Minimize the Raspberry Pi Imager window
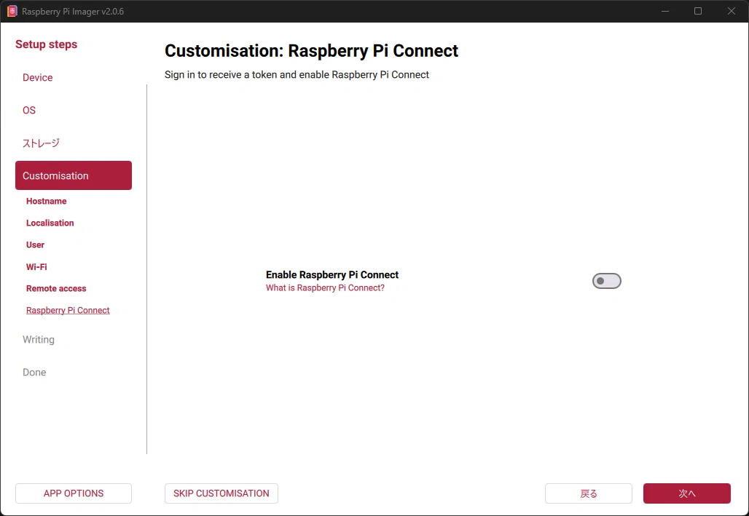 tap(665, 11)
